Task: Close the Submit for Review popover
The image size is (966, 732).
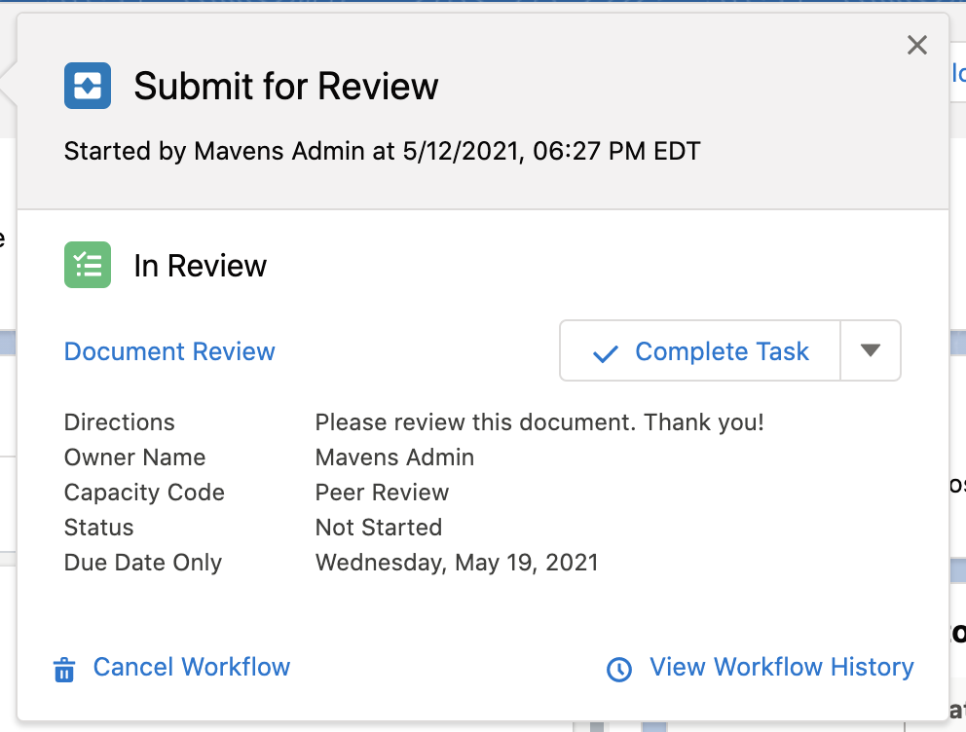Action: [916, 45]
